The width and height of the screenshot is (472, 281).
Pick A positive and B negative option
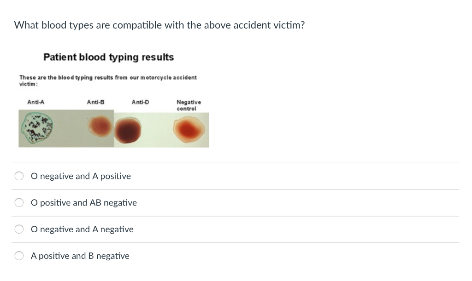(19, 255)
